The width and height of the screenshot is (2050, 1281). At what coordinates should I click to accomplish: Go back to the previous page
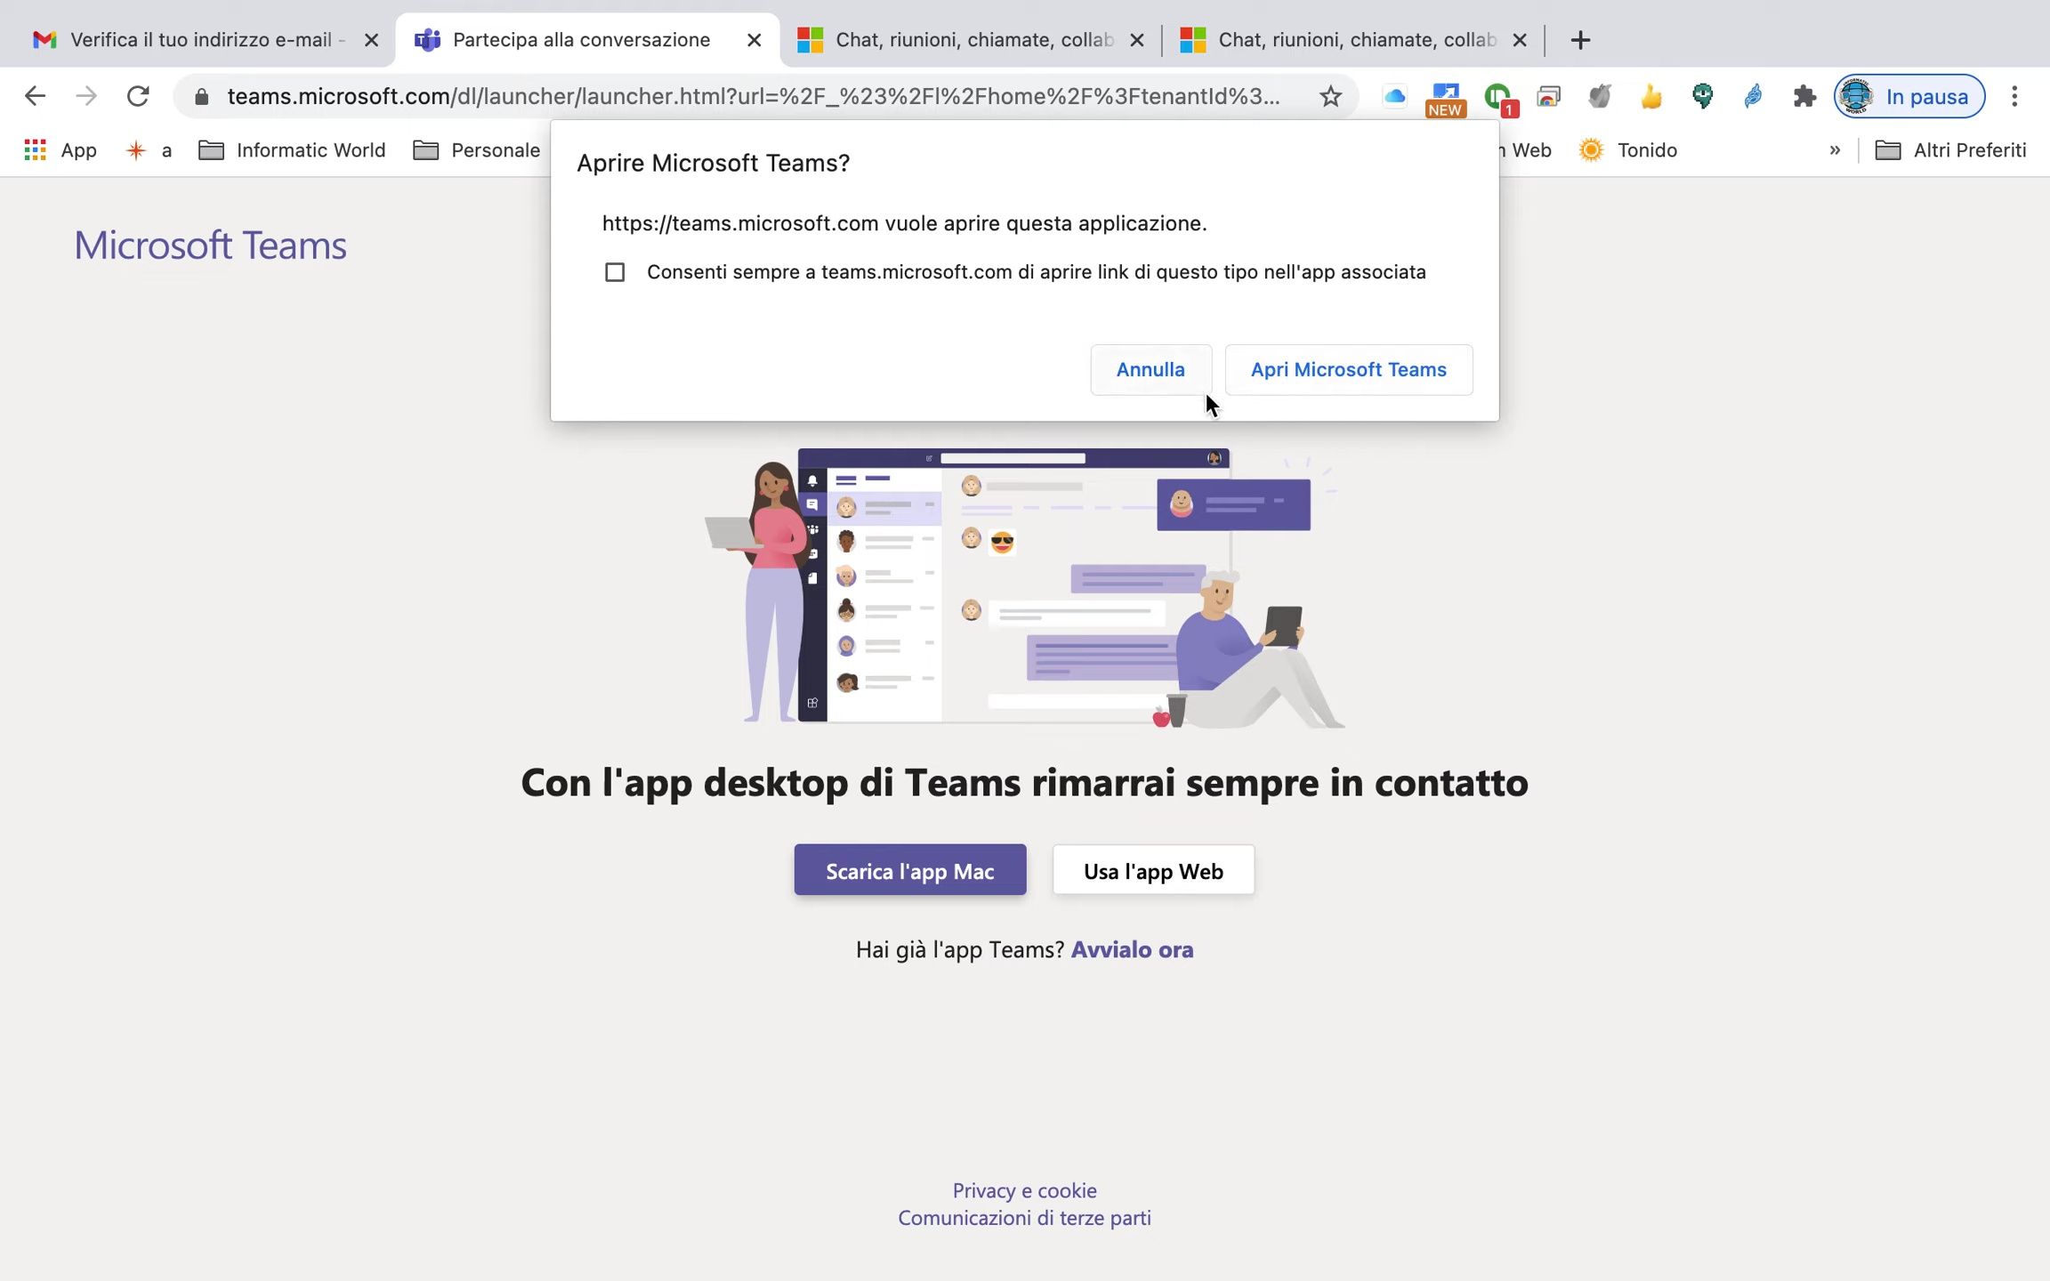[x=35, y=96]
